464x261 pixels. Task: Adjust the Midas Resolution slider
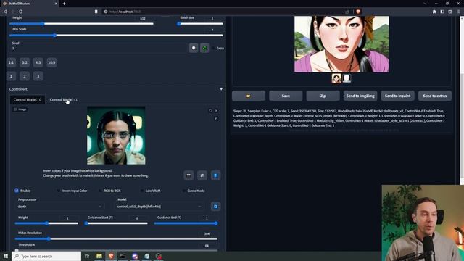coord(116,239)
